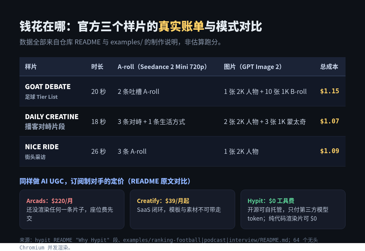
Task: Click the '3 条对峙 + 1 条生活方式' cell
Action: [x=151, y=122]
